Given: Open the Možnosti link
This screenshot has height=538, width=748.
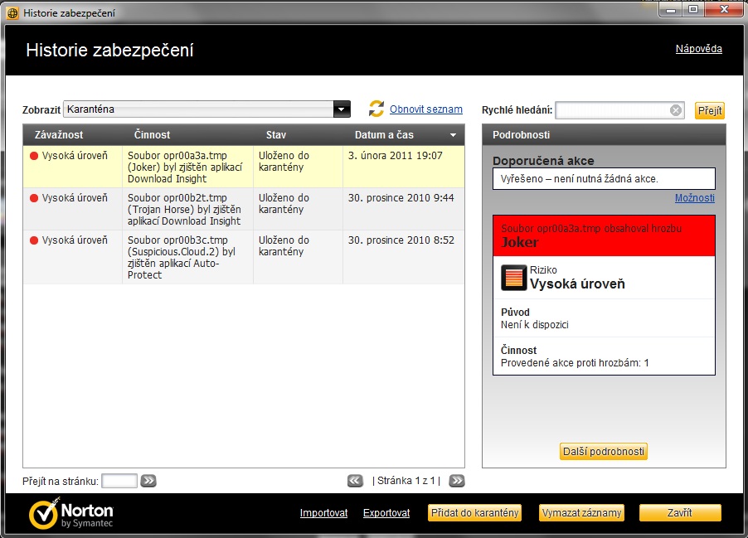Looking at the screenshot, I should tap(695, 198).
